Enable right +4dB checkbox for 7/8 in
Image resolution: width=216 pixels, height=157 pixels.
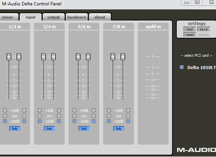(x=128, y=110)
